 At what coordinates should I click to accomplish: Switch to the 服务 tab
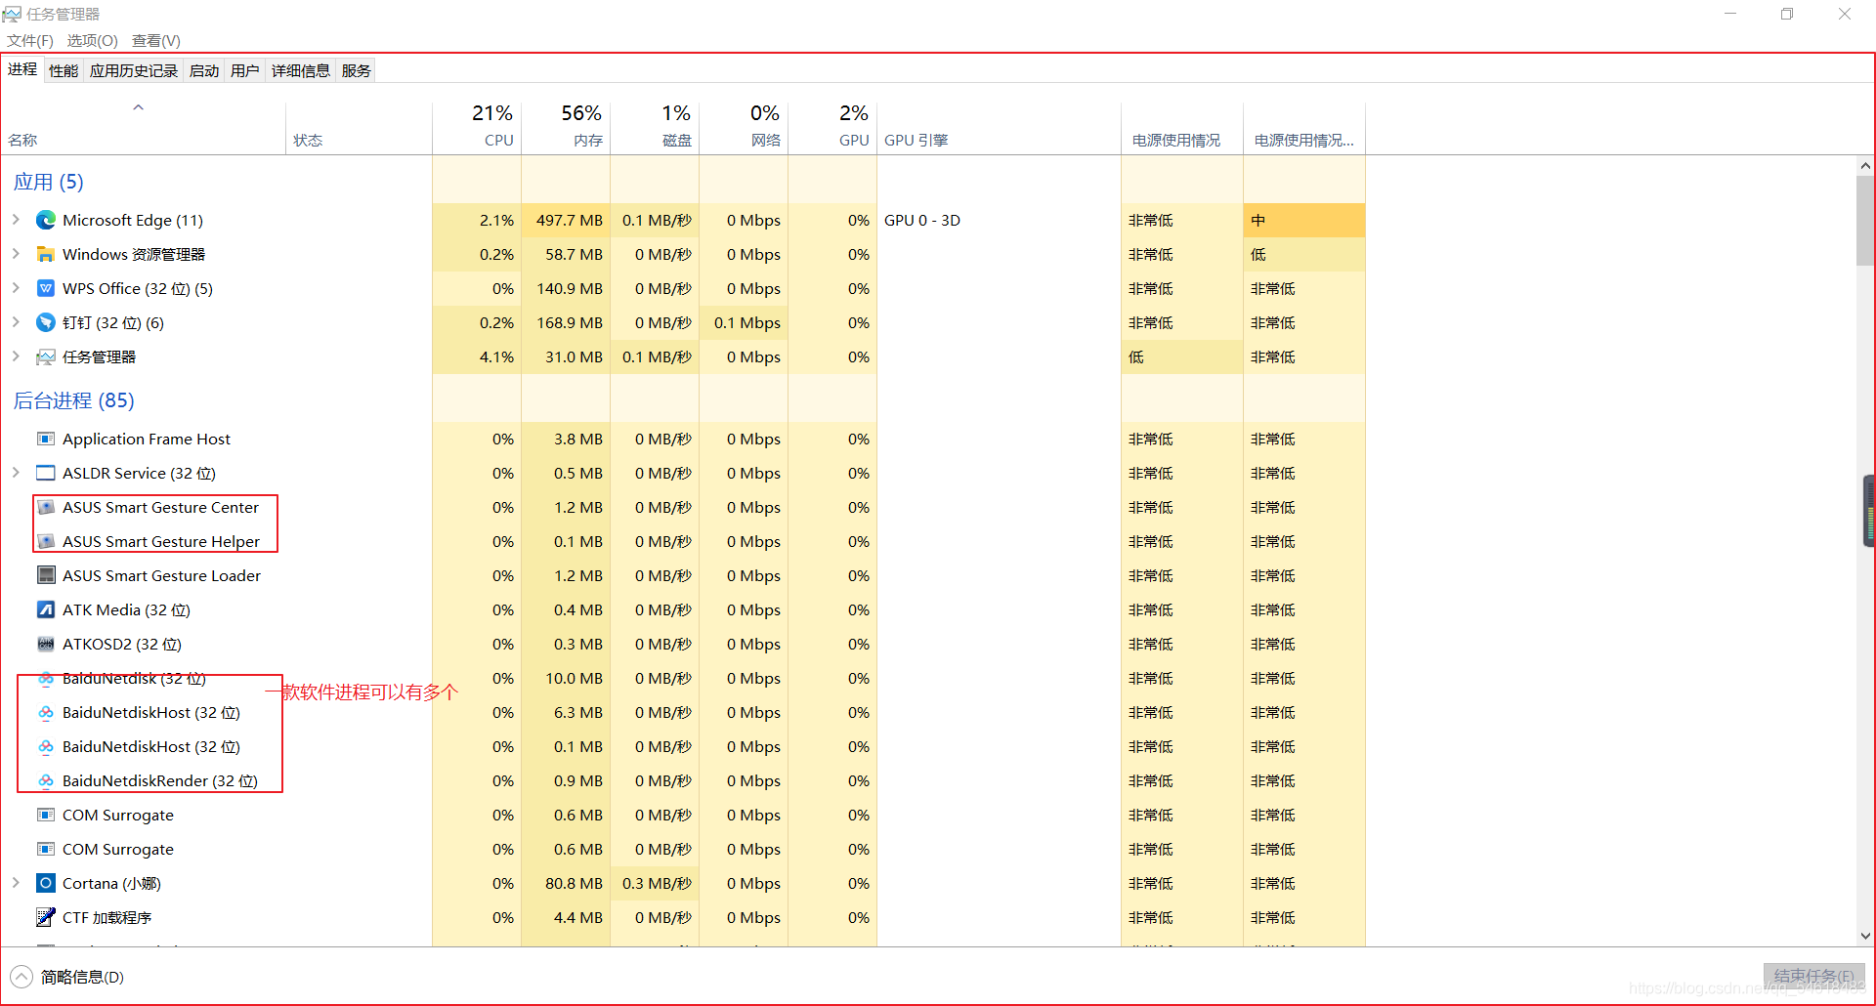click(357, 70)
